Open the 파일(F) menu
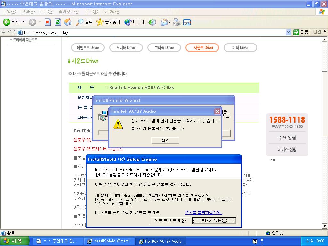This screenshot has height=246, width=328. click(x=10, y=12)
